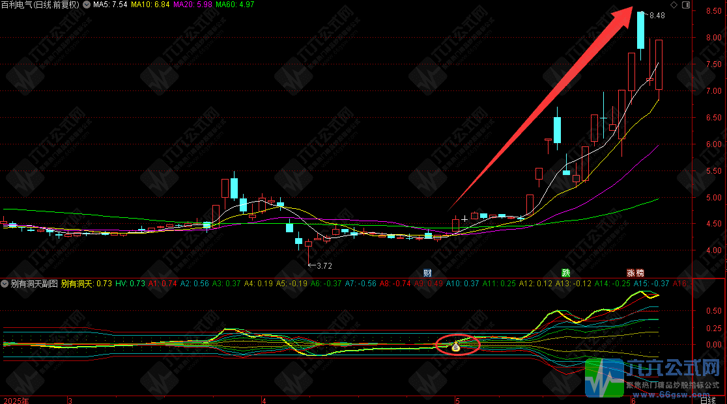This screenshot has width=727, height=404.
Task: Click the MA10: 6.84 indicator label
Action: point(150,5)
